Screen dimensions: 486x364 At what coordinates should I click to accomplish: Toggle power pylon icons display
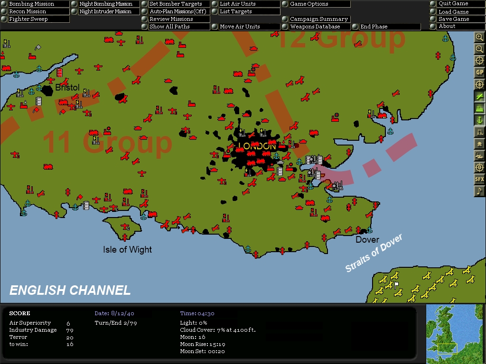click(479, 132)
